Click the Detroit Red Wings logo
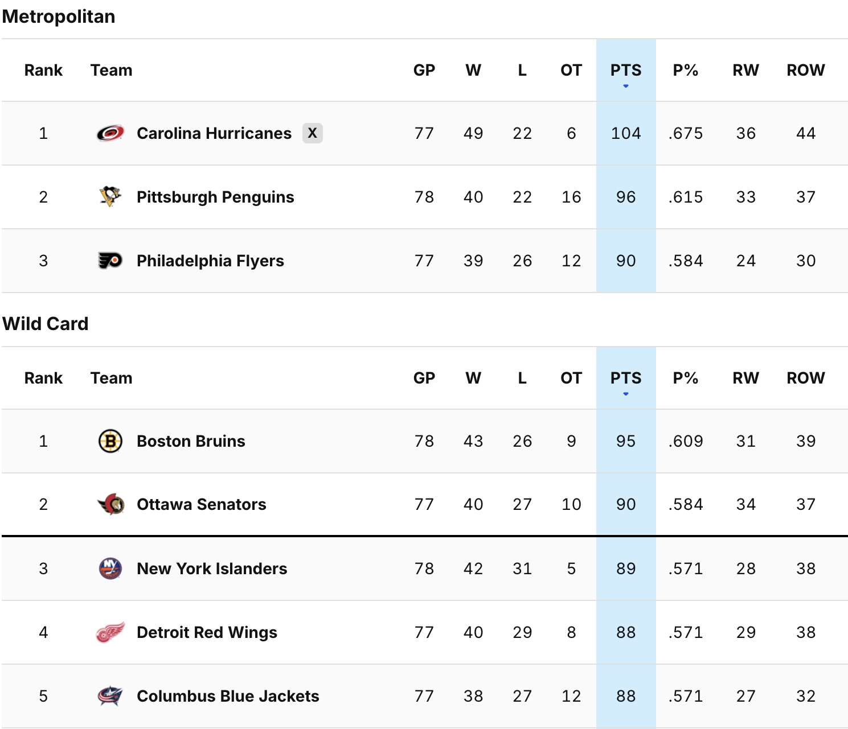Screen dimensions: 848x729 point(110,632)
